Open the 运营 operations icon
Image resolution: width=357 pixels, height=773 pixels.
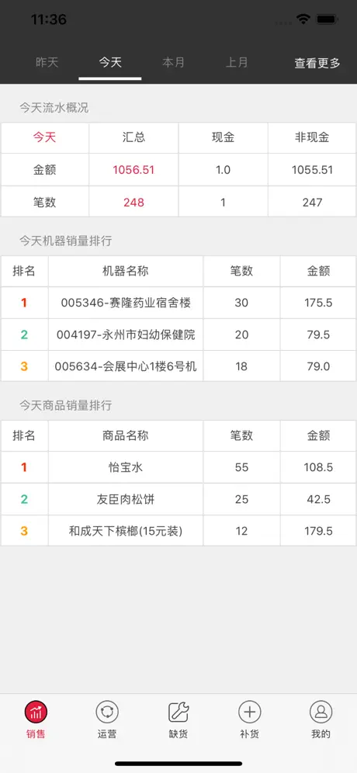tap(107, 712)
